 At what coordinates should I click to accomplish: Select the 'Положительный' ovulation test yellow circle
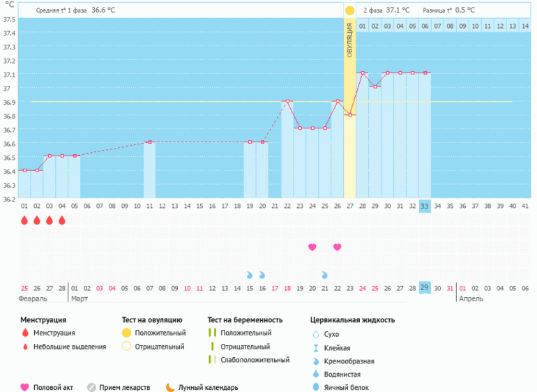click(x=126, y=333)
